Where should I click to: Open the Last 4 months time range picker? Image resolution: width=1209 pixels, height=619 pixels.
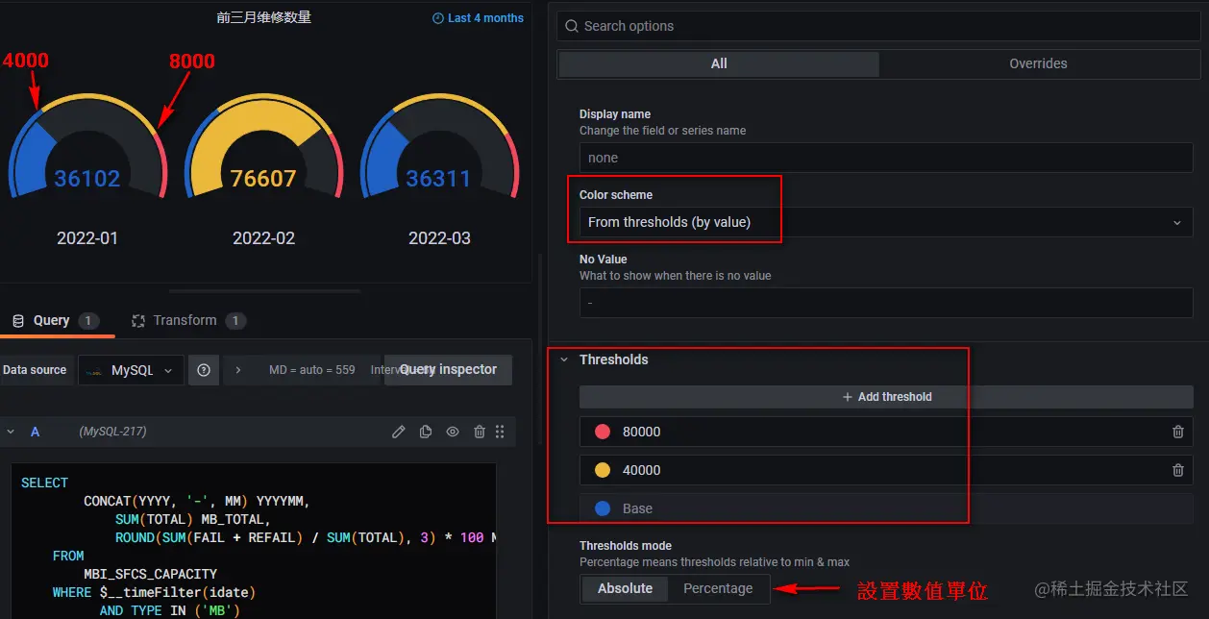(x=478, y=18)
